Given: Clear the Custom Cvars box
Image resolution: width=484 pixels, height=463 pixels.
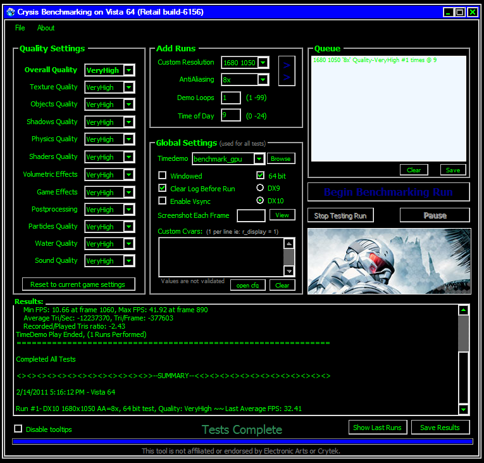Looking at the screenshot, I should coord(282,285).
